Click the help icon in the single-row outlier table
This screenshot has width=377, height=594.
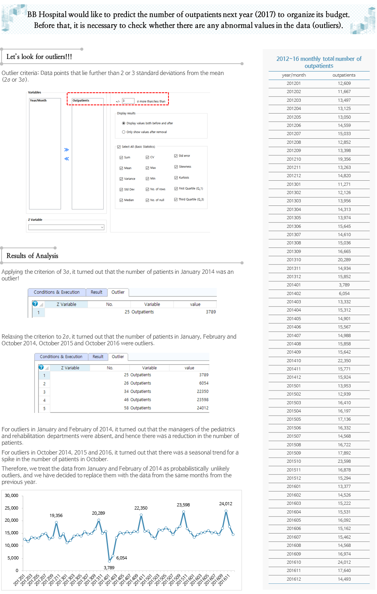click(35, 304)
